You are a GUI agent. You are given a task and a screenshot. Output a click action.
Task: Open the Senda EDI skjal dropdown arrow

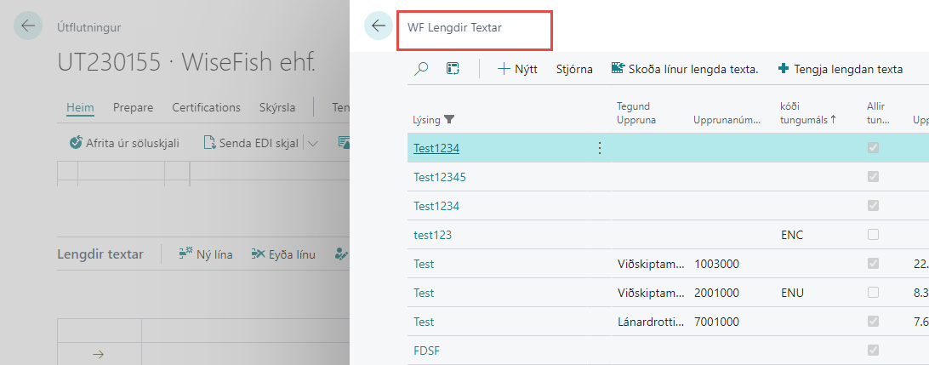click(313, 143)
